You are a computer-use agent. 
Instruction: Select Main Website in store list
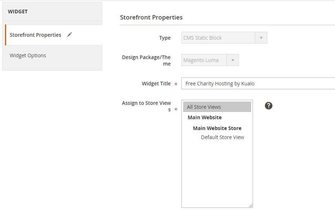(205, 117)
